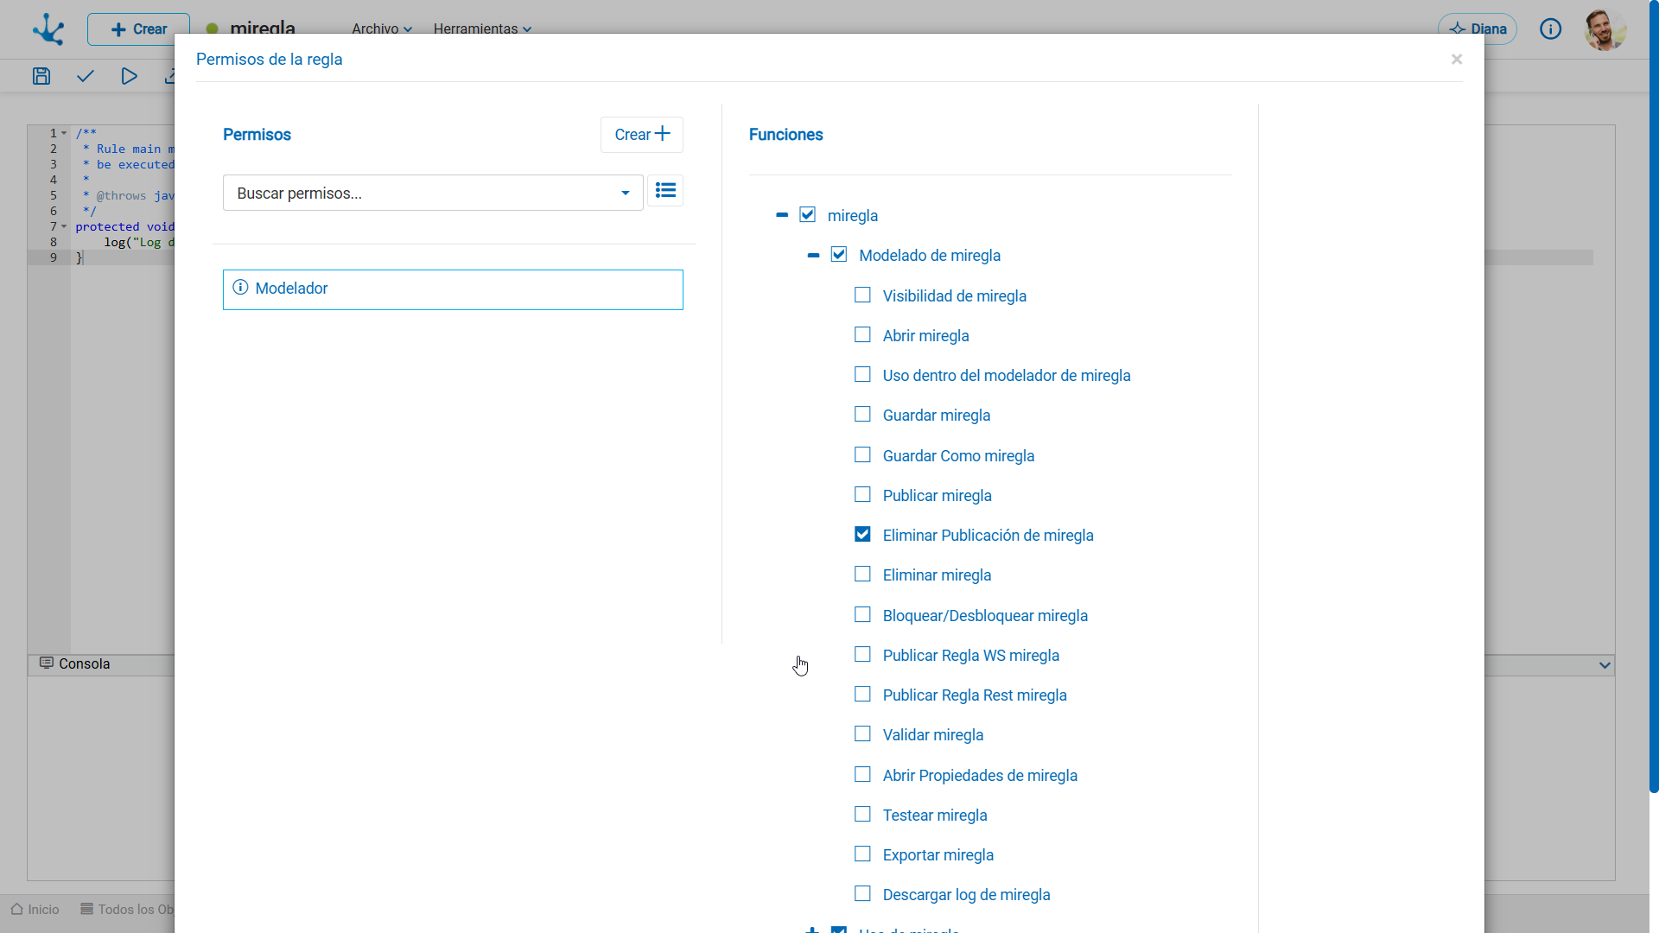Uncheck Eliminar Publicación de miregla
Image resolution: width=1659 pixels, height=933 pixels.
pyautogui.click(x=862, y=534)
